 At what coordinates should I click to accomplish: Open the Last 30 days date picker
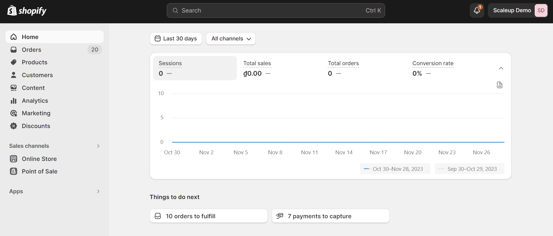(x=176, y=39)
